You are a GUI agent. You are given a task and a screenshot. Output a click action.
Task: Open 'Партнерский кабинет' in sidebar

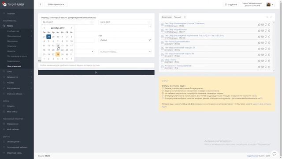[17, 148]
